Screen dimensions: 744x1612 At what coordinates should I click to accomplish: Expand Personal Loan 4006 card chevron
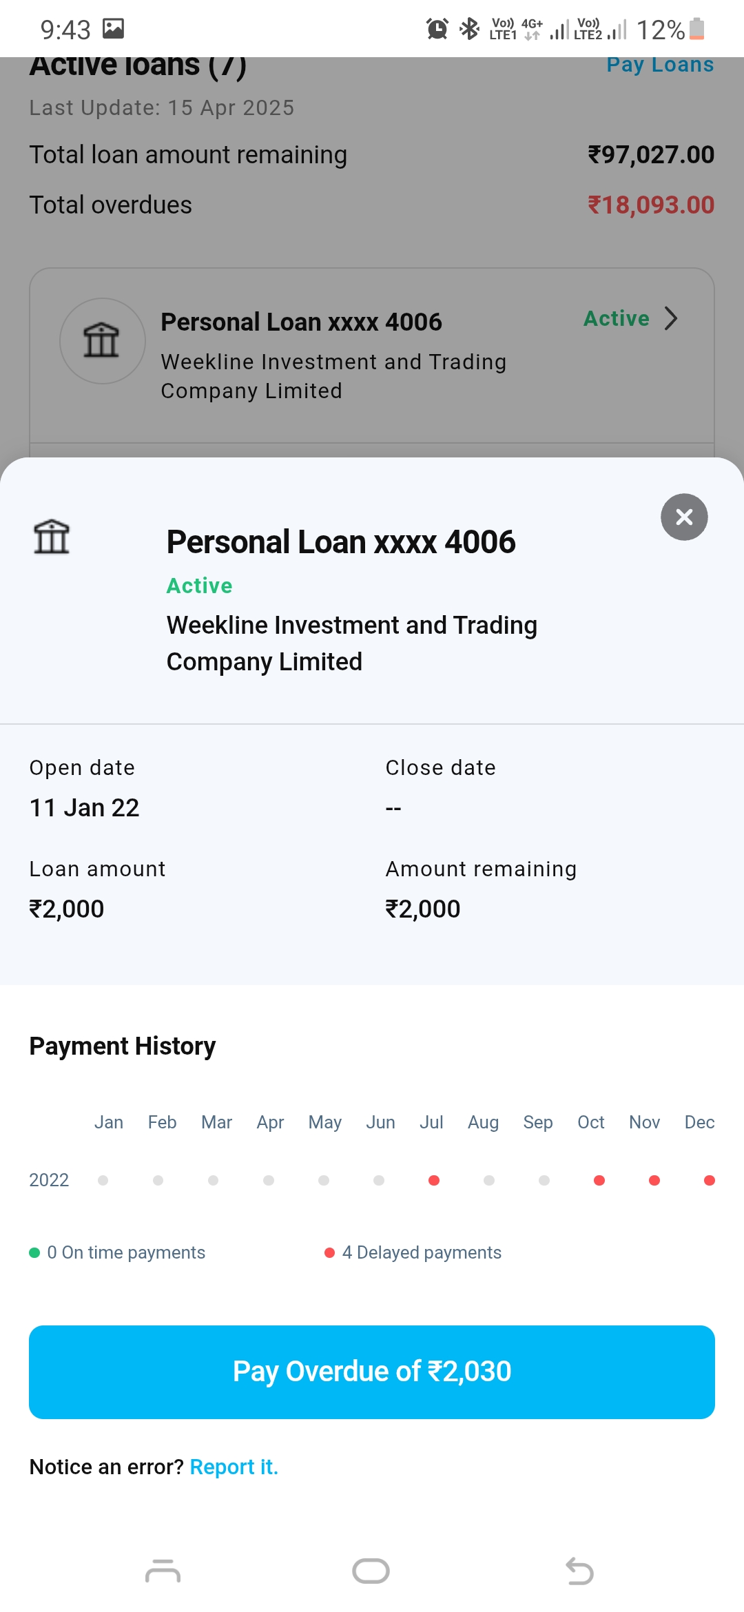[x=671, y=318]
